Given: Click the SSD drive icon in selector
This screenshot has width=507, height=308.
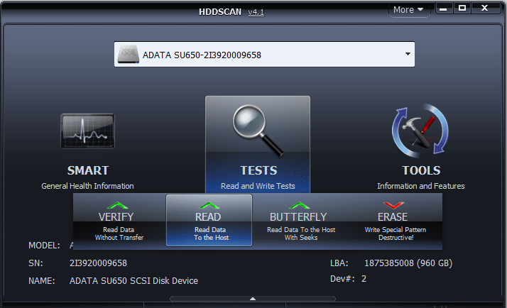Looking at the screenshot, I should click(129, 54).
